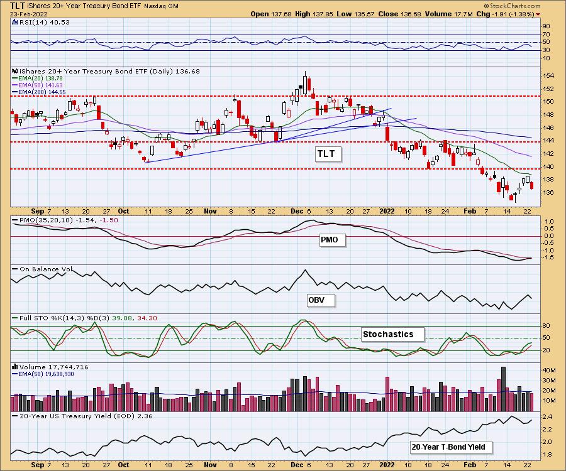
Task: Click the 80 level on Stochastics axis
Action: click(x=546, y=326)
